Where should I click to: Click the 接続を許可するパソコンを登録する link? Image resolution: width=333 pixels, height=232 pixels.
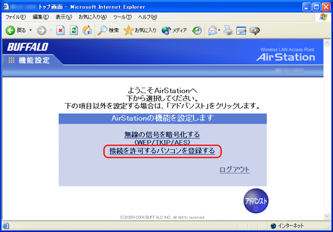[x=162, y=151]
